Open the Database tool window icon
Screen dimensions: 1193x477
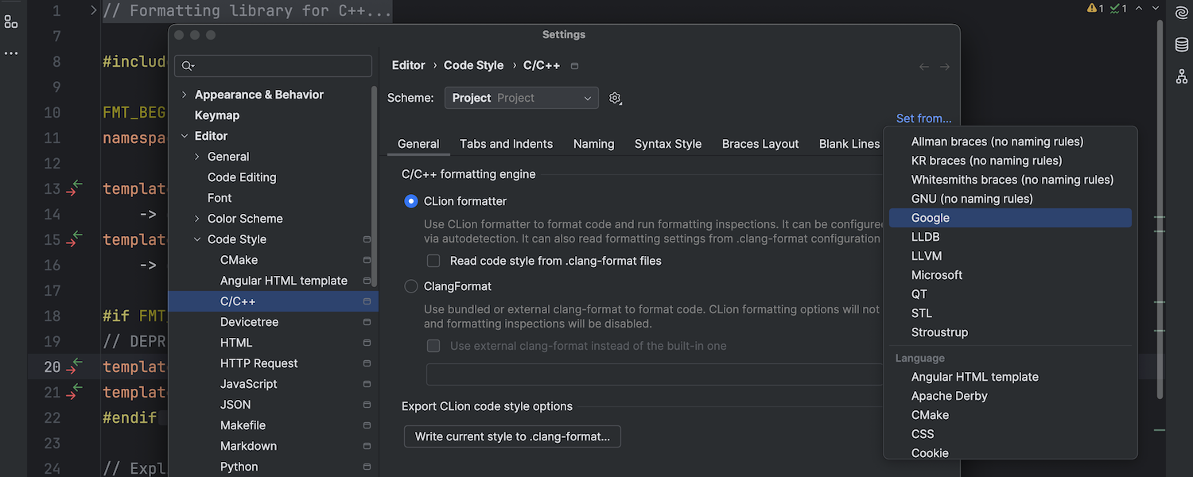pos(1182,45)
